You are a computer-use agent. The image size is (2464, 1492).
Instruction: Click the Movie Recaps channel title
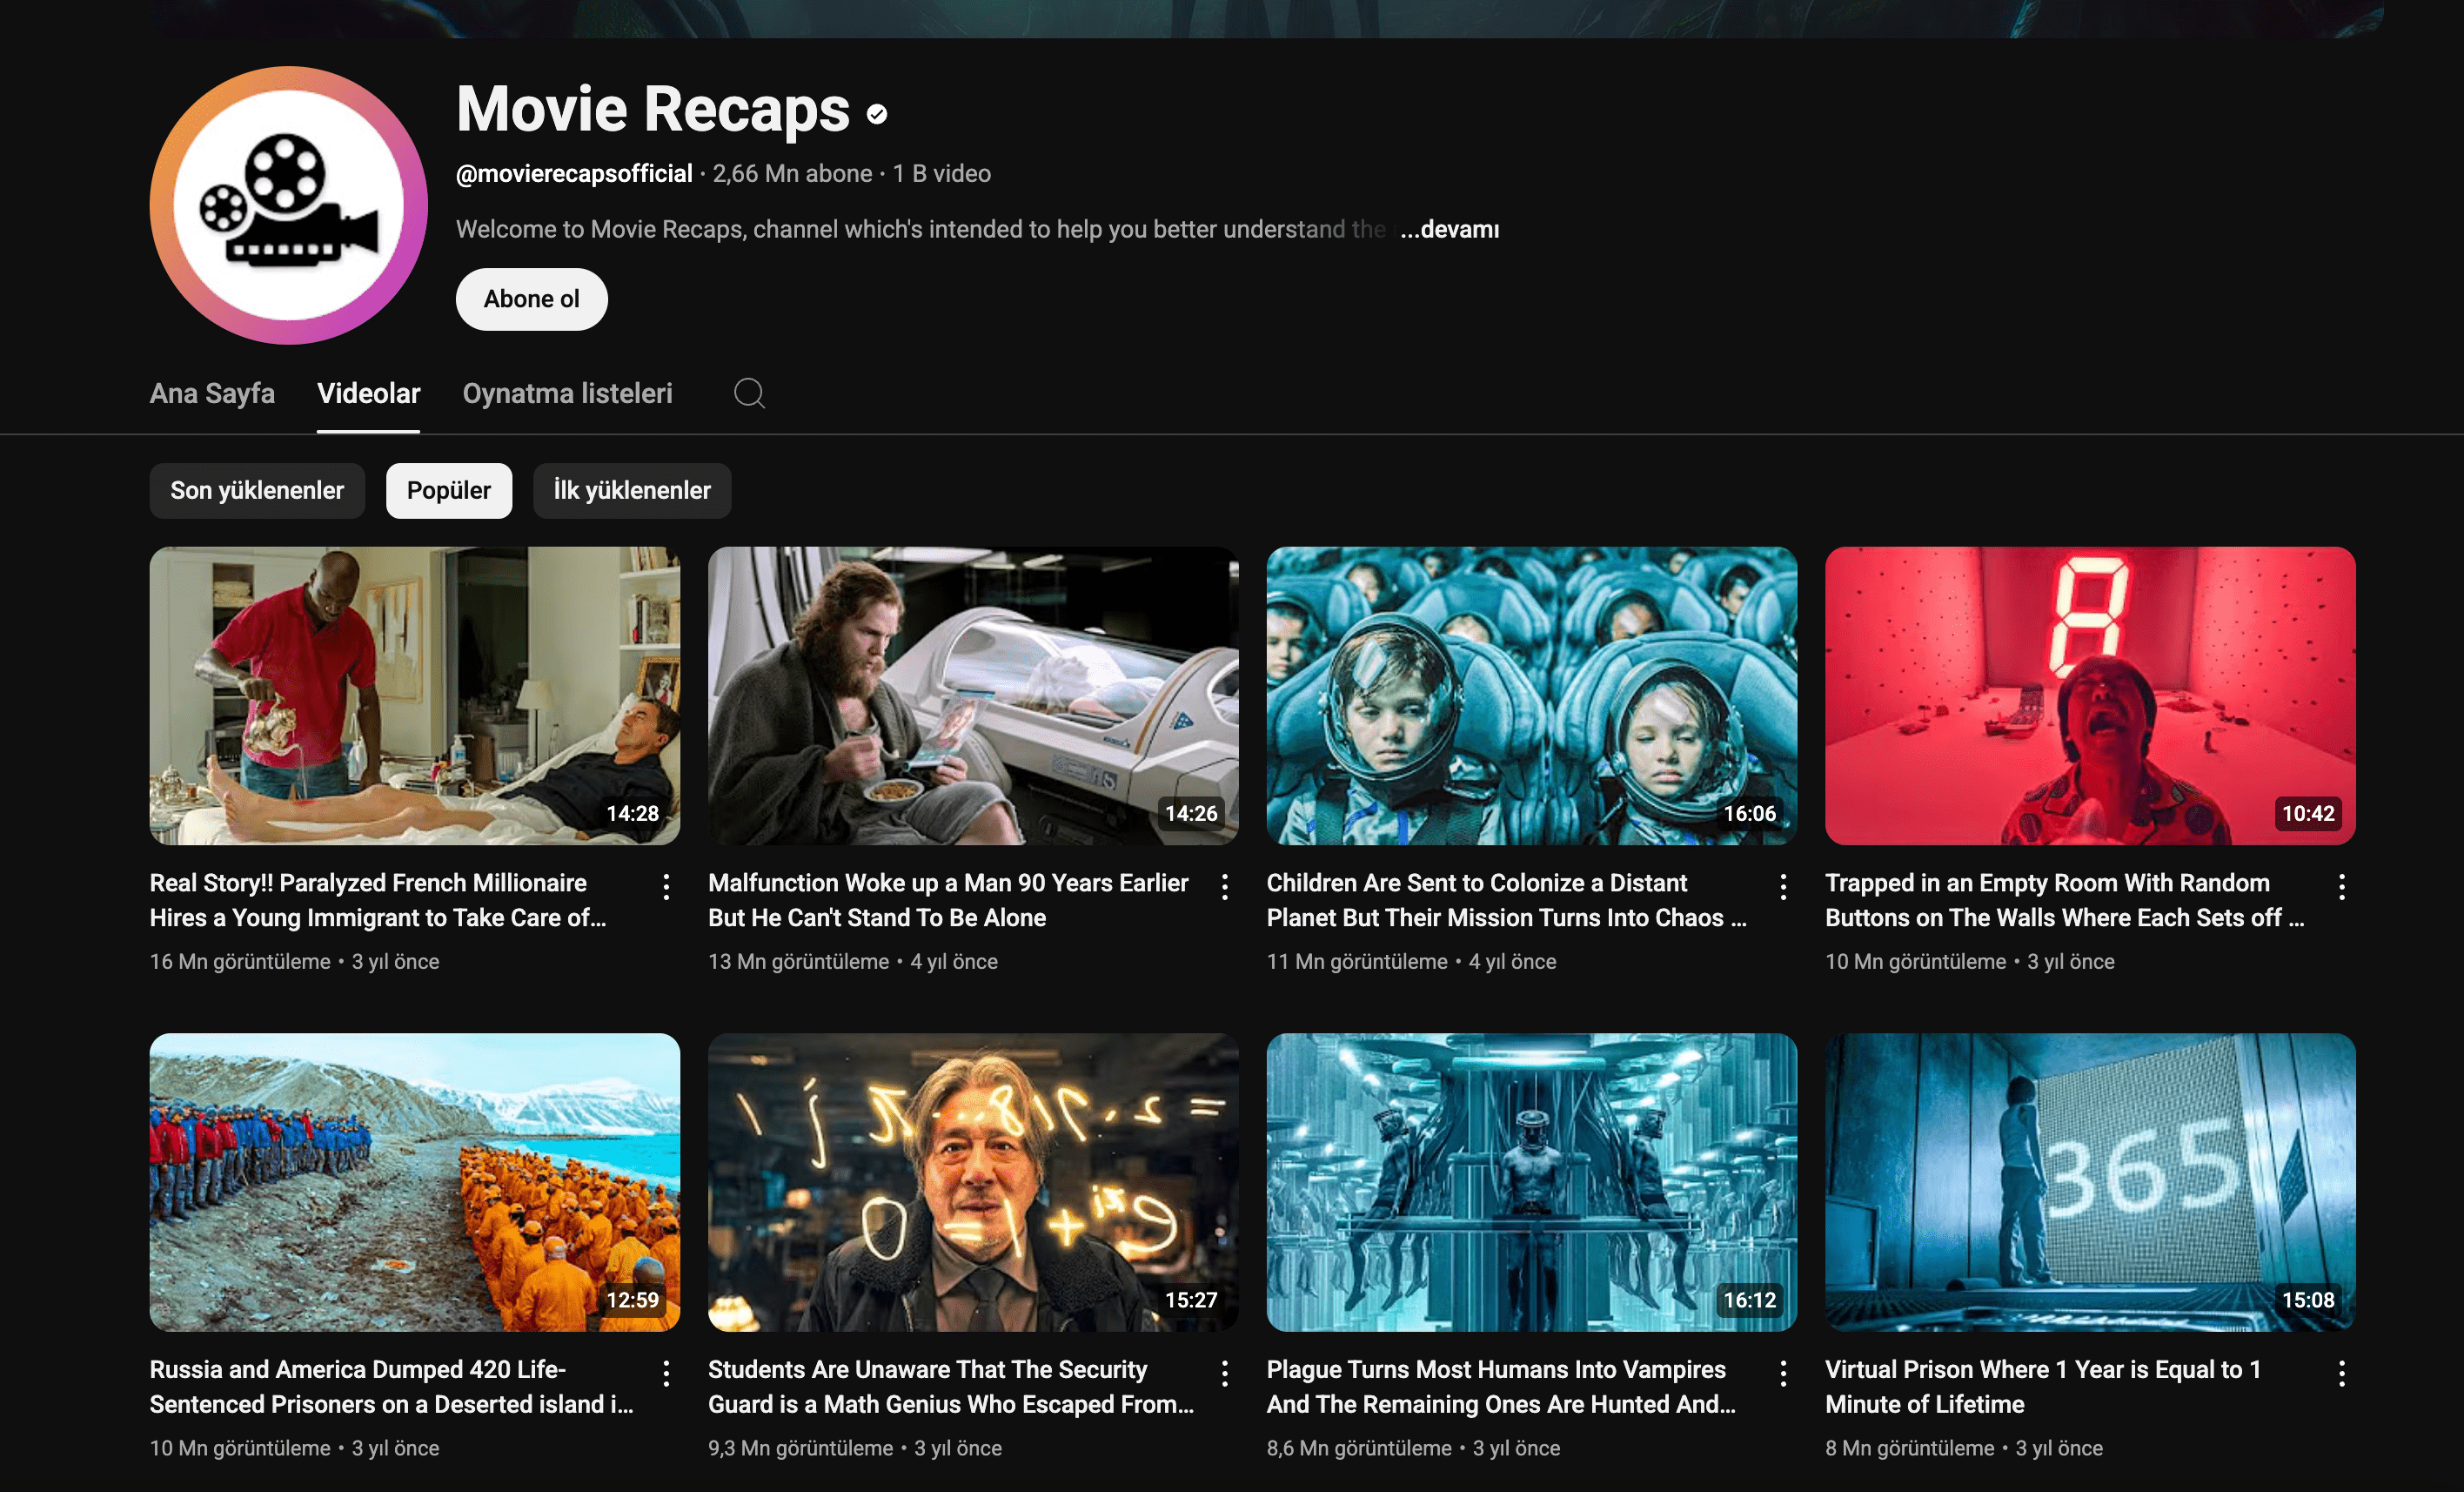[653, 109]
